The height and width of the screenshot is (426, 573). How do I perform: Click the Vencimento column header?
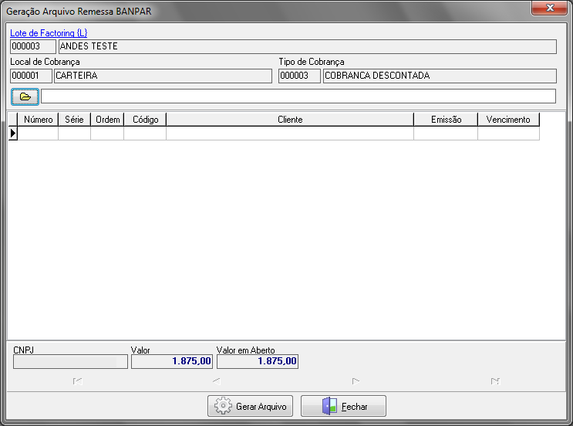[508, 120]
